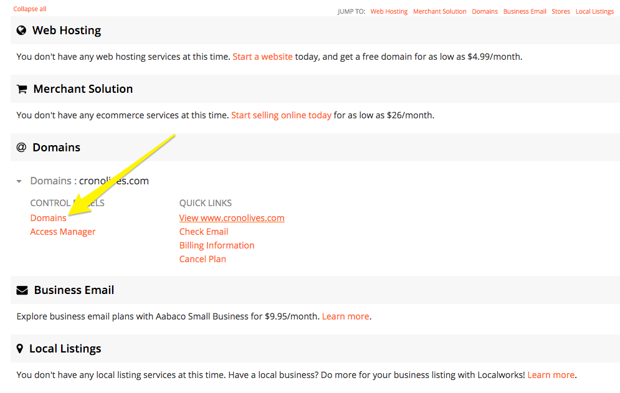Viewport: 620px width, 393px height.
Task: Click the Check Email quick link
Action: click(204, 232)
